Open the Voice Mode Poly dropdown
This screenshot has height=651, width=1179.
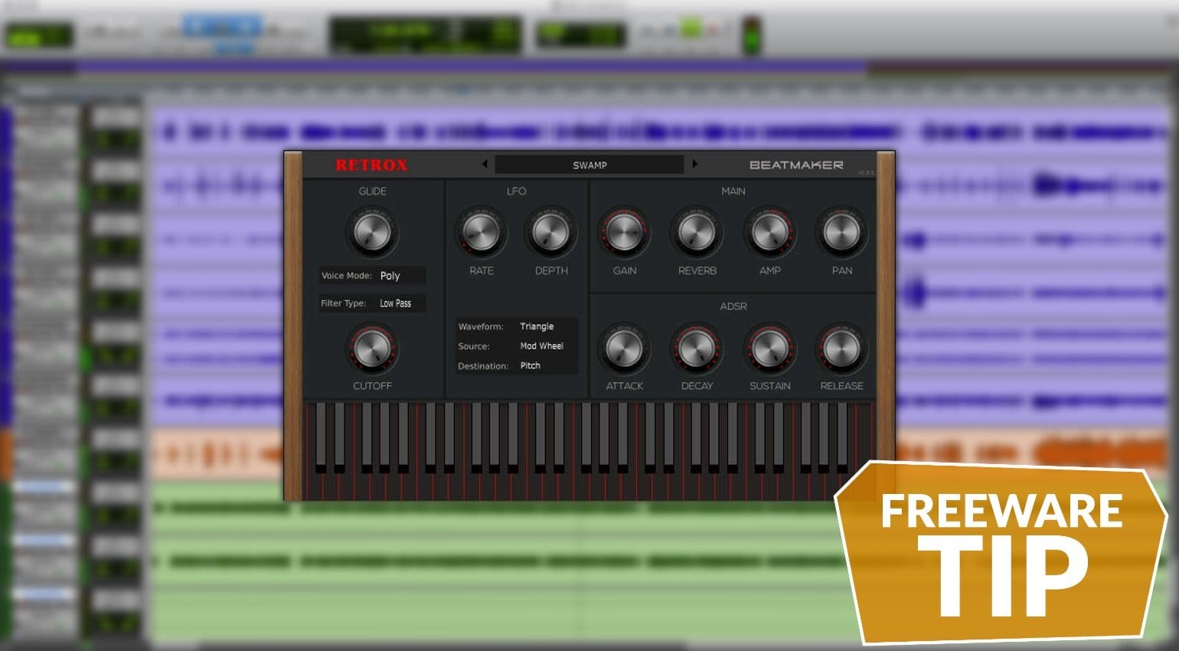(372, 276)
